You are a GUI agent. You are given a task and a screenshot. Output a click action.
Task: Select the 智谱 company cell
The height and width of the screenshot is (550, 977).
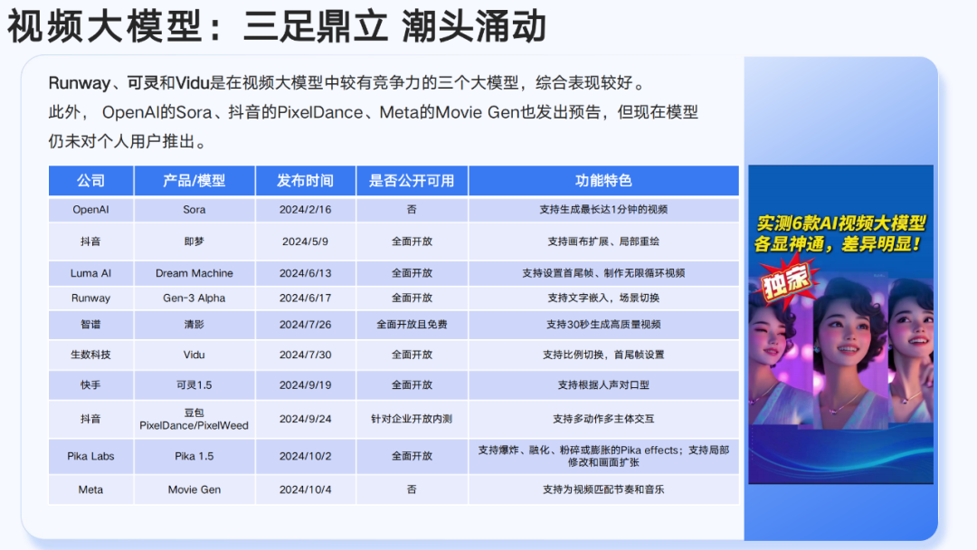point(91,325)
